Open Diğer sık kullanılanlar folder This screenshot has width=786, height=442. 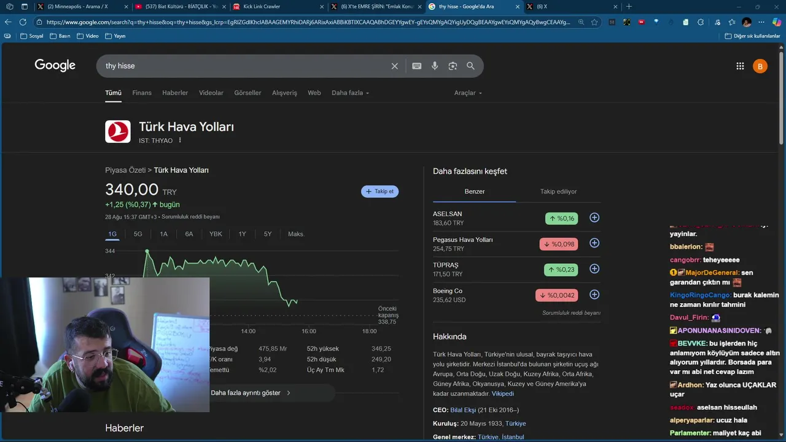click(752, 36)
